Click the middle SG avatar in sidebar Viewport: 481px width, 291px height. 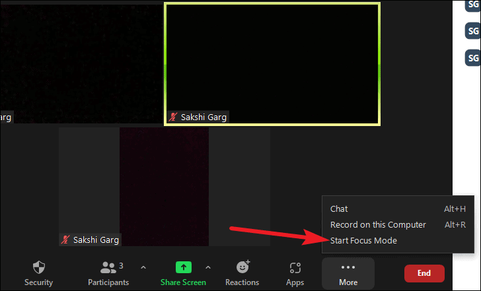(x=472, y=31)
